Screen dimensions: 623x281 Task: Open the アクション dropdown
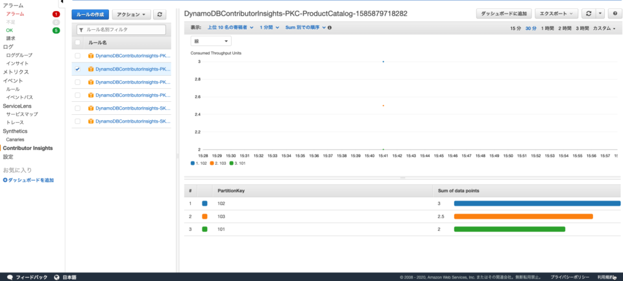(x=131, y=14)
